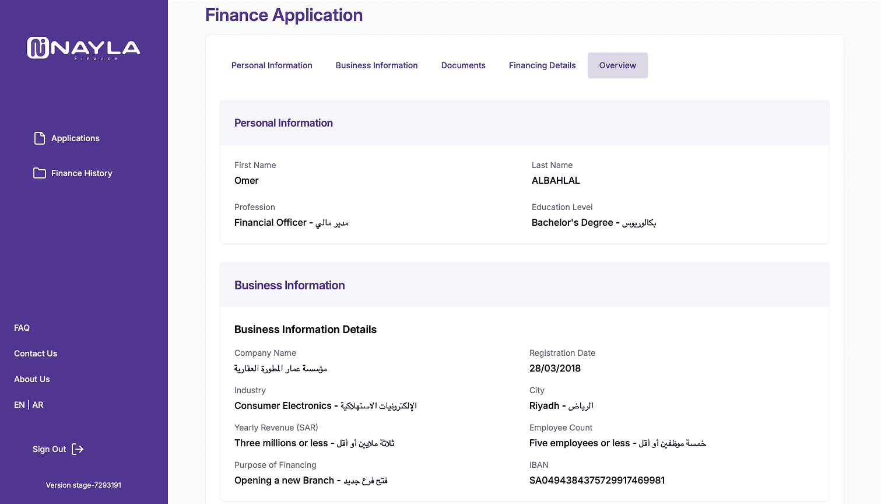Open the Finance History folder icon

point(39,173)
